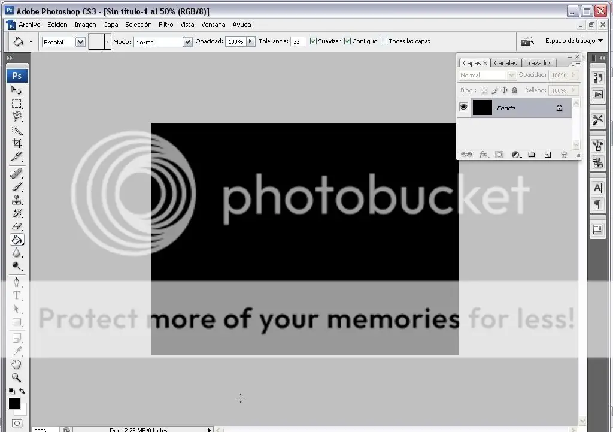Select the Zoom magnifier tool
This screenshot has width=613, height=432.
tap(16, 377)
